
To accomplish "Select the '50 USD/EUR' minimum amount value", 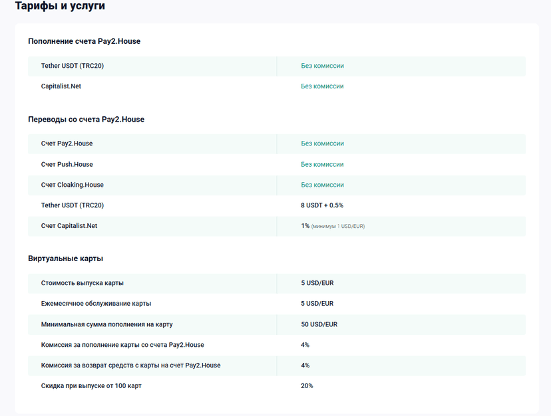I will pos(319,324).
